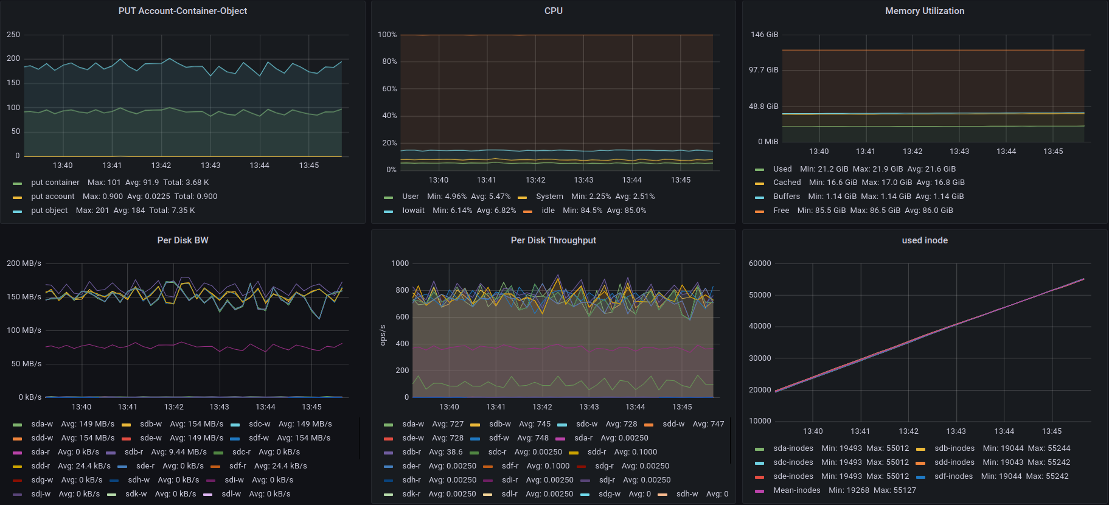Isolate the put container series in legend

coord(55,183)
